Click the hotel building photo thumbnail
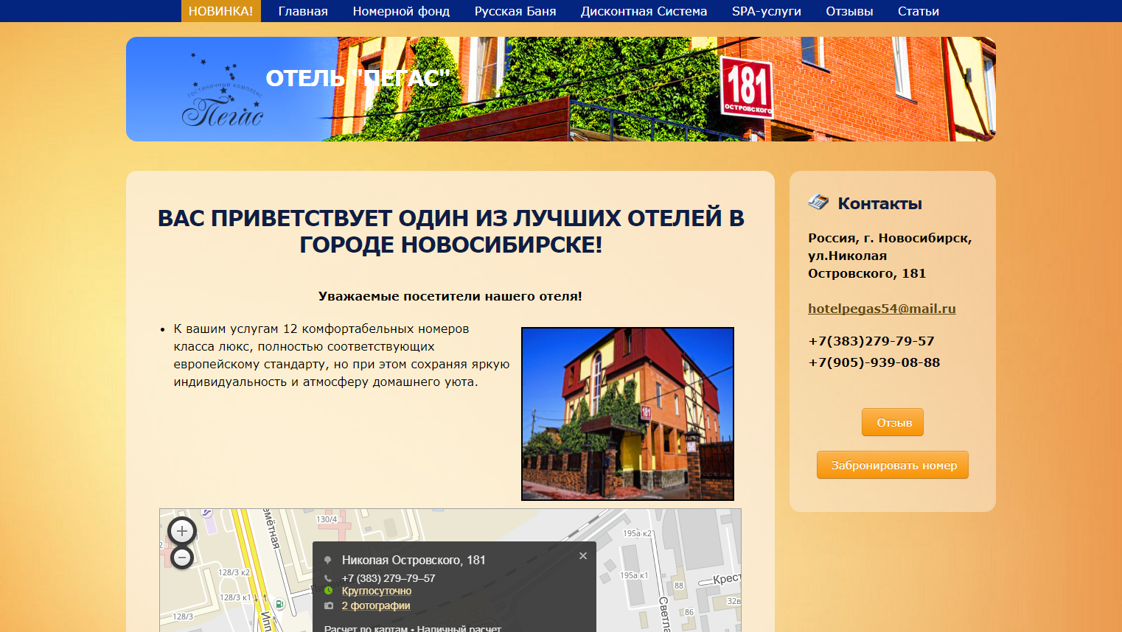 coord(627,414)
